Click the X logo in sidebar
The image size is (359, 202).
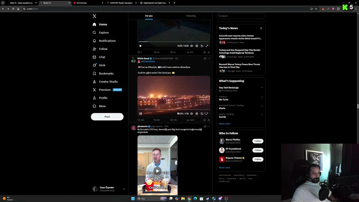point(95,16)
